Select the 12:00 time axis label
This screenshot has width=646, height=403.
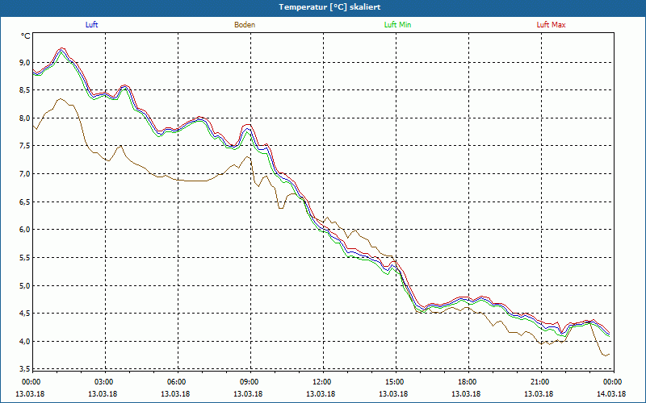click(321, 382)
